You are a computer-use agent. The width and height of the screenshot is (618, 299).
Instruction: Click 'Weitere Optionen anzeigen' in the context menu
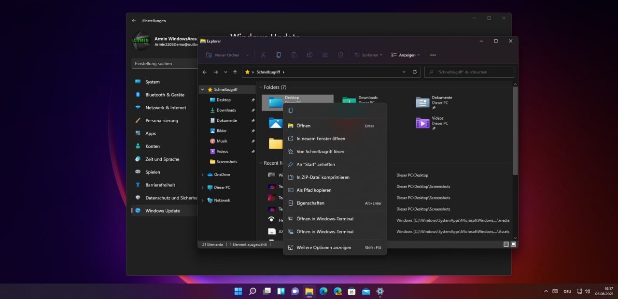point(323,248)
